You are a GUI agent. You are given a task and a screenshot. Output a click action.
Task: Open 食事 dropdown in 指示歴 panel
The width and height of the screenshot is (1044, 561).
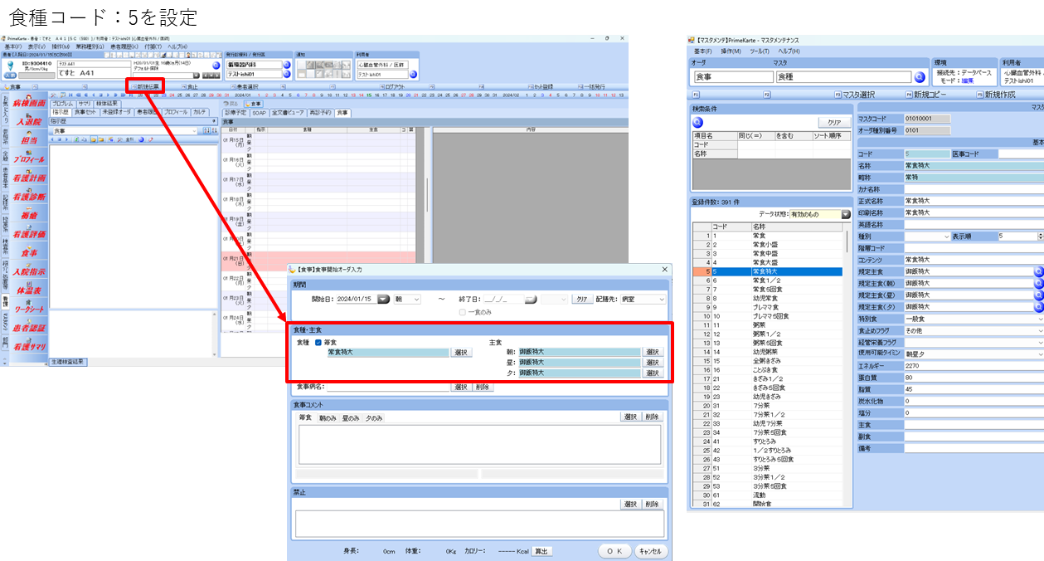(x=124, y=130)
